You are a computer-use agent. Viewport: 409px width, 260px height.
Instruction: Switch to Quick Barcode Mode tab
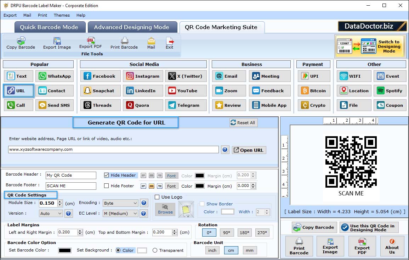(49, 27)
